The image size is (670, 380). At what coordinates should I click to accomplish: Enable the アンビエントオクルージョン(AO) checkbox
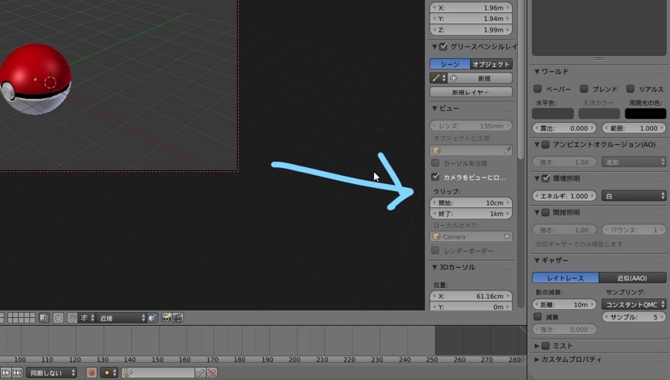(545, 145)
